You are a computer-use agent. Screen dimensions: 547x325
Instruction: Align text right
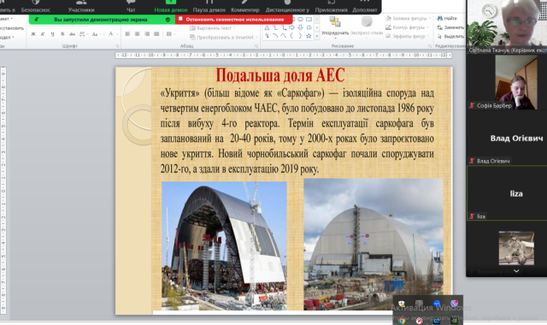click(x=147, y=34)
